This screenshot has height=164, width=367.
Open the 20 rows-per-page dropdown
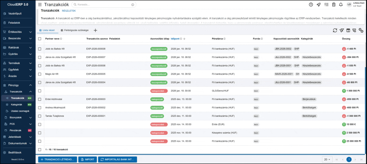pos(327,159)
